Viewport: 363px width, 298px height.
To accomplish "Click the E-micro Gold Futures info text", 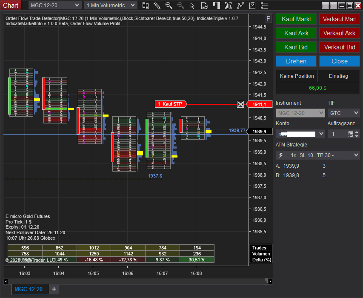I will tap(28, 216).
